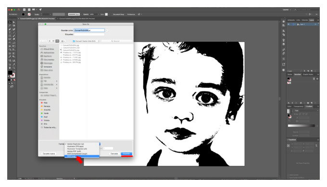Screen dimensions: 327x187
Task: Select the Type tool
Action: tap(10, 33)
